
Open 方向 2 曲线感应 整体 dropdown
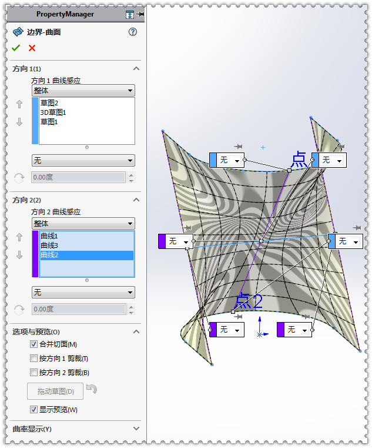coord(83,224)
